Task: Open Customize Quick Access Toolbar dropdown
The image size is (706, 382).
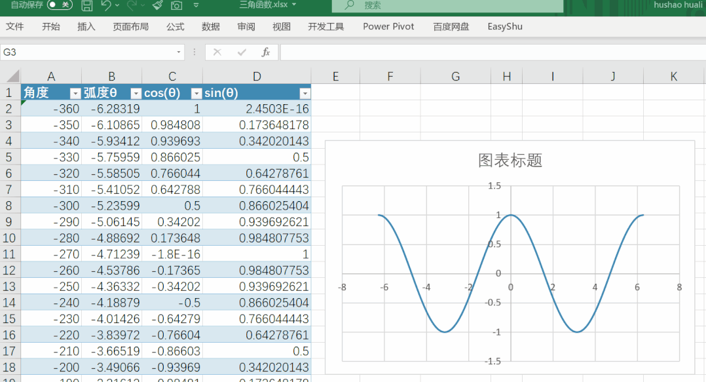Action: (196, 5)
